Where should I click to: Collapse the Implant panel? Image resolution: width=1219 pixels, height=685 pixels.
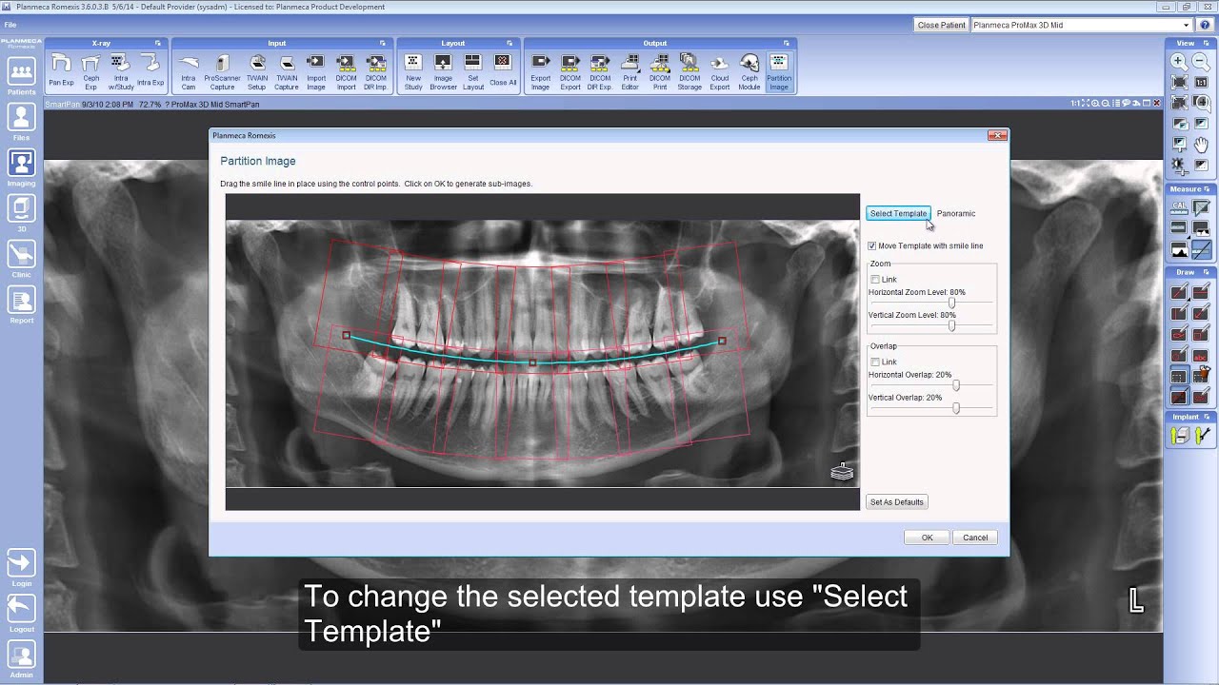pyautogui.click(x=1207, y=417)
